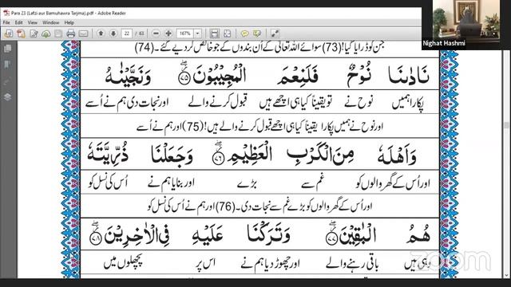The height and width of the screenshot is (287, 511).
Task: Open the View menu
Action: (x=32, y=22)
